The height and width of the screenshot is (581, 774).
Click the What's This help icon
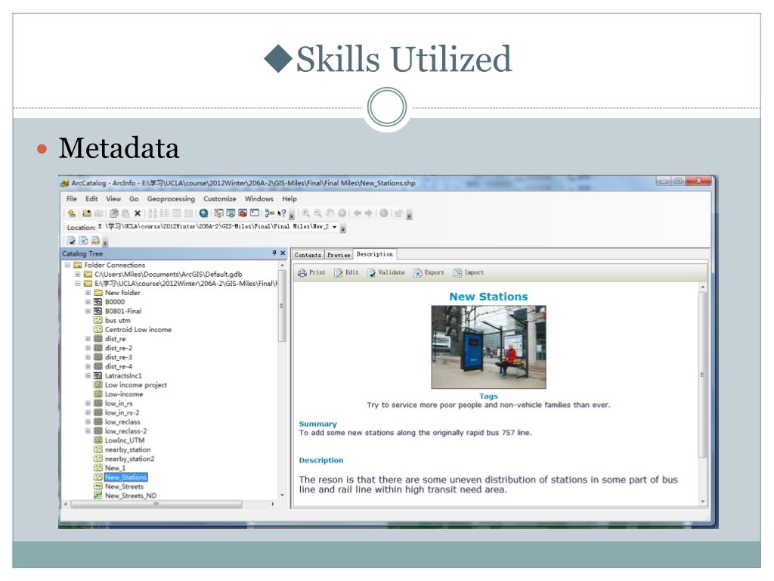tap(282, 214)
